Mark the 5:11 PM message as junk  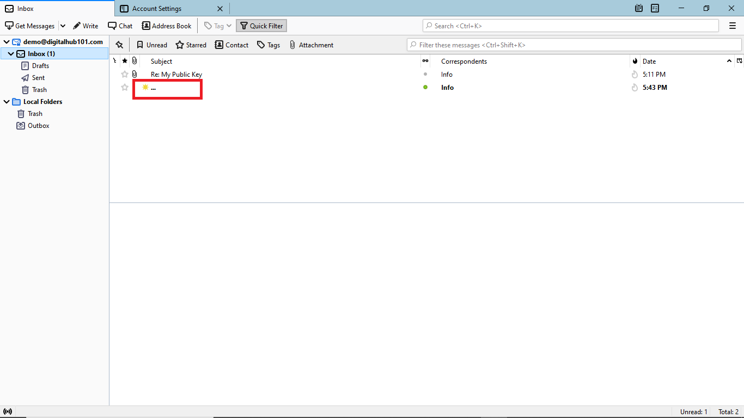[635, 74]
